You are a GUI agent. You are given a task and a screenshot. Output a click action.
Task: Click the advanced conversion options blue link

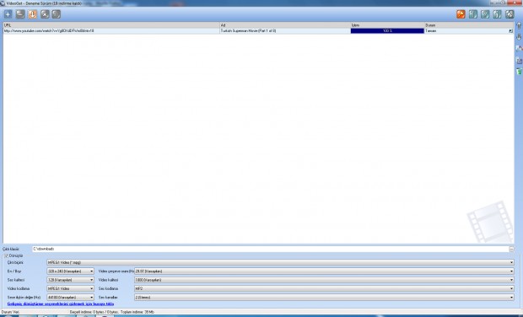click(x=61, y=304)
